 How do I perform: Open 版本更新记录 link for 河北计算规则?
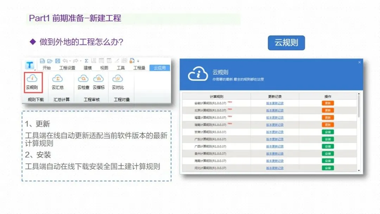click(275, 168)
